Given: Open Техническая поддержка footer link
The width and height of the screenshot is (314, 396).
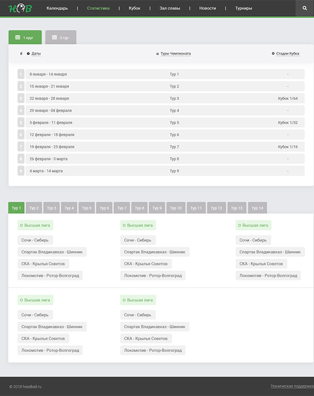Looking at the screenshot, I should click(292, 386).
